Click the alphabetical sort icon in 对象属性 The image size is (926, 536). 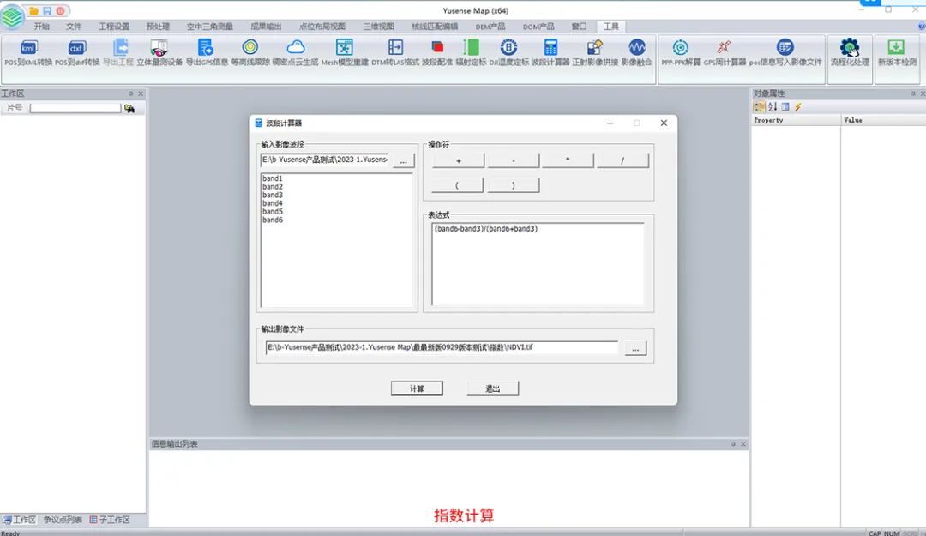click(773, 107)
